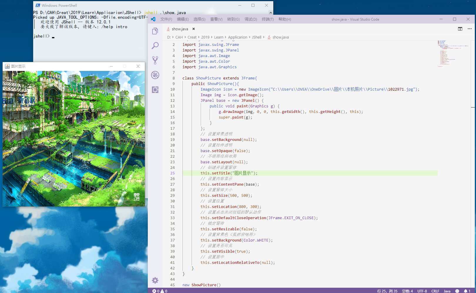Open the Run and Debug view
The width and height of the screenshot is (476, 293).
click(x=155, y=75)
